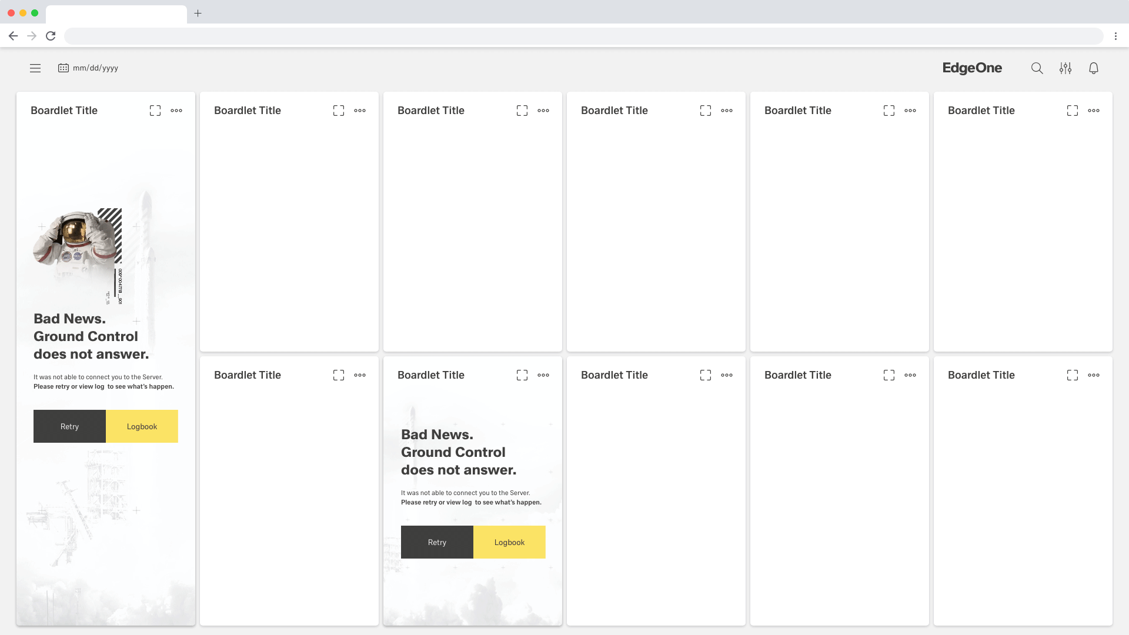Reload the page in the browser

tap(51, 36)
